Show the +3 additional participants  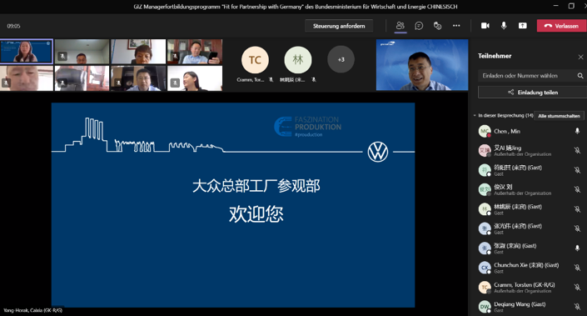(x=341, y=59)
